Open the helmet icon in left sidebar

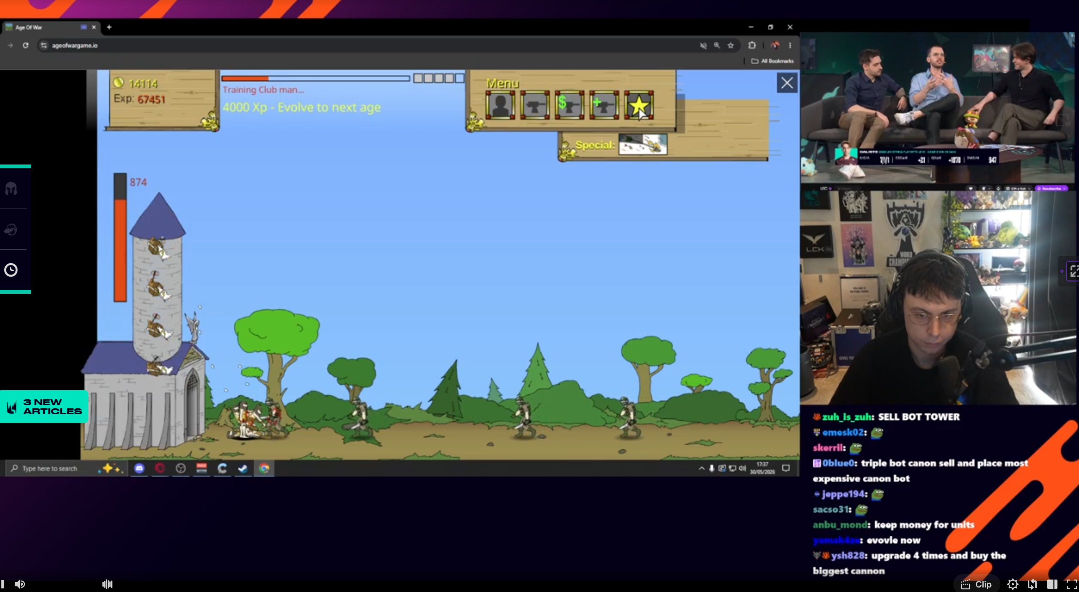[x=11, y=189]
